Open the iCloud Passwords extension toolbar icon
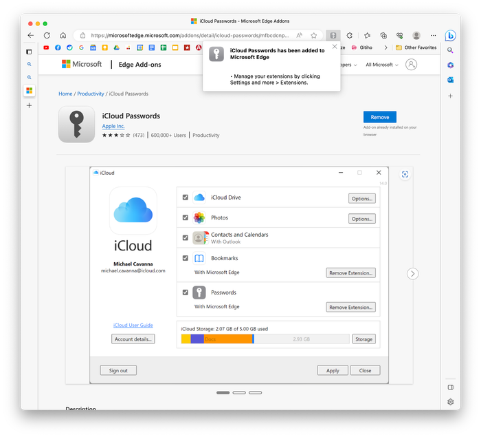Screen dimensions: 481x437 (x=333, y=36)
